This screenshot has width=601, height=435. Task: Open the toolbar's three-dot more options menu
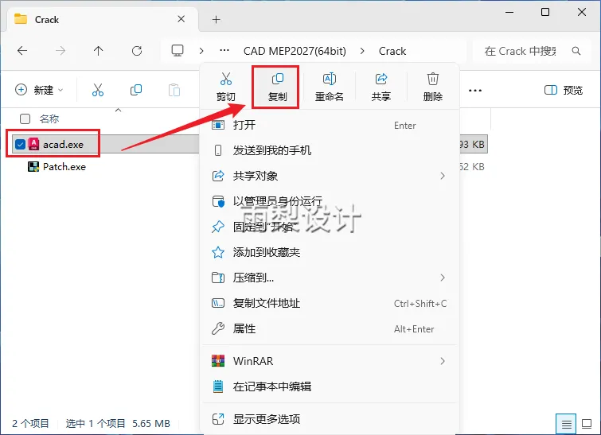point(475,91)
